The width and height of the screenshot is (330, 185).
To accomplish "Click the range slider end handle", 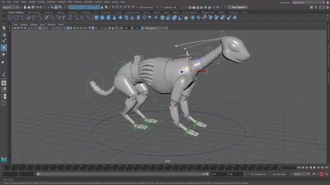I will click(x=207, y=174).
